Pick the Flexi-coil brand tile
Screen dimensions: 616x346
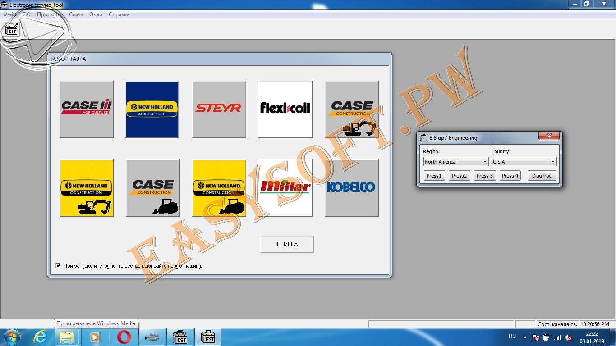click(285, 109)
